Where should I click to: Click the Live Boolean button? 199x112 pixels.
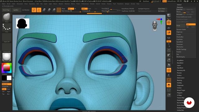pos(25,10)
